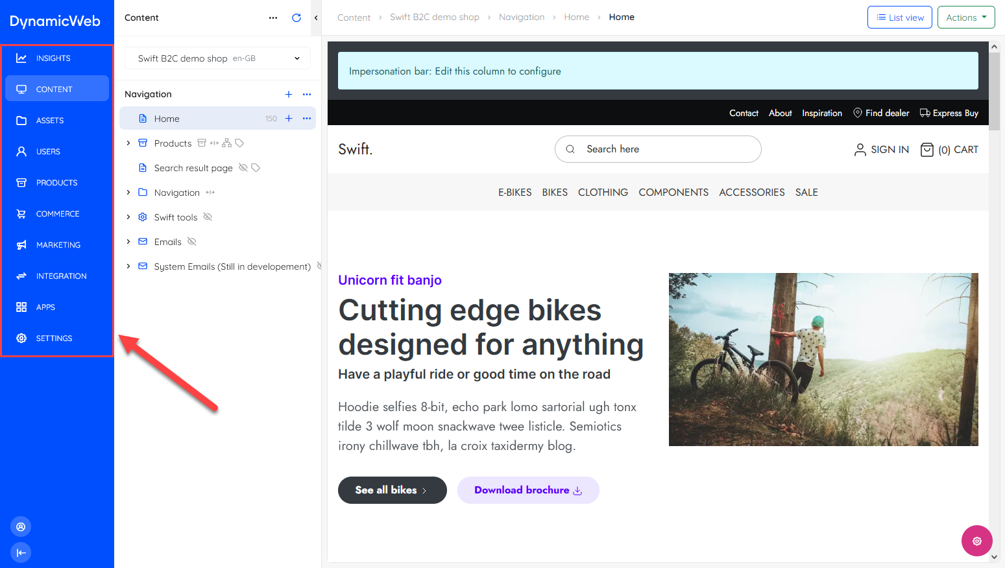The height and width of the screenshot is (568, 1005).
Task: Select the Navigation folder in tree
Action: 176,193
